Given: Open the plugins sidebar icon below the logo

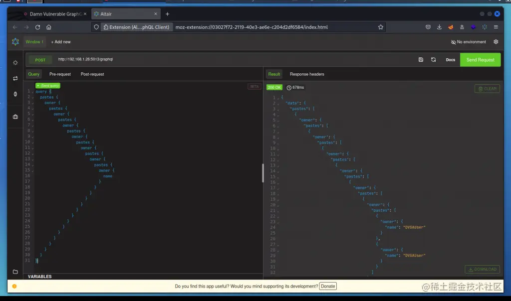Looking at the screenshot, I should [x=15, y=62].
